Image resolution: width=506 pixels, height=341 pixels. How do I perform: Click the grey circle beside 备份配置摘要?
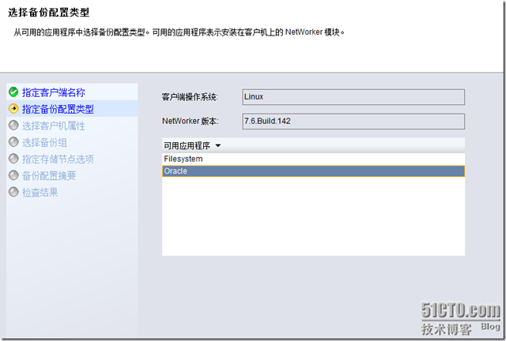coord(13,175)
